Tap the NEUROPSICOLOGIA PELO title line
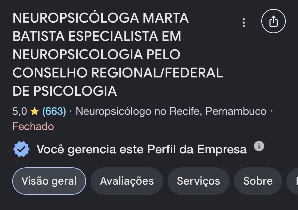Viewport: 298px width, 210px height. pos(96,55)
